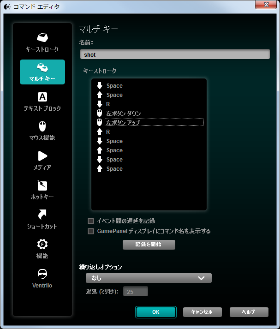Switch to the マルチキー multi key tab

point(42,72)
